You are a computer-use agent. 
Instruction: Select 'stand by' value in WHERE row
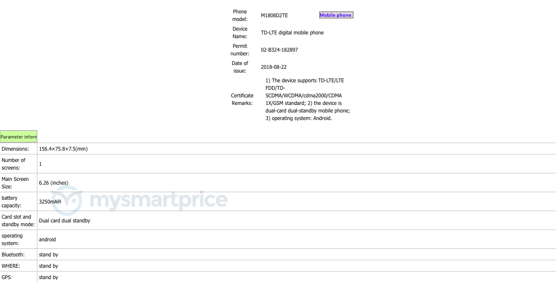coord(48,266)
